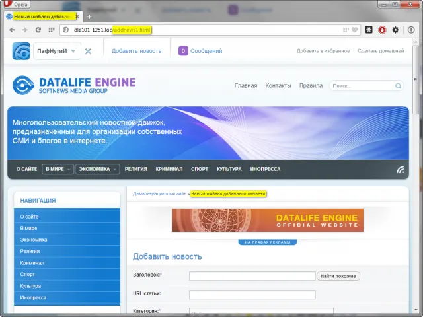
Task: Click the globe site-info icon in address bar
Action: 65,30
